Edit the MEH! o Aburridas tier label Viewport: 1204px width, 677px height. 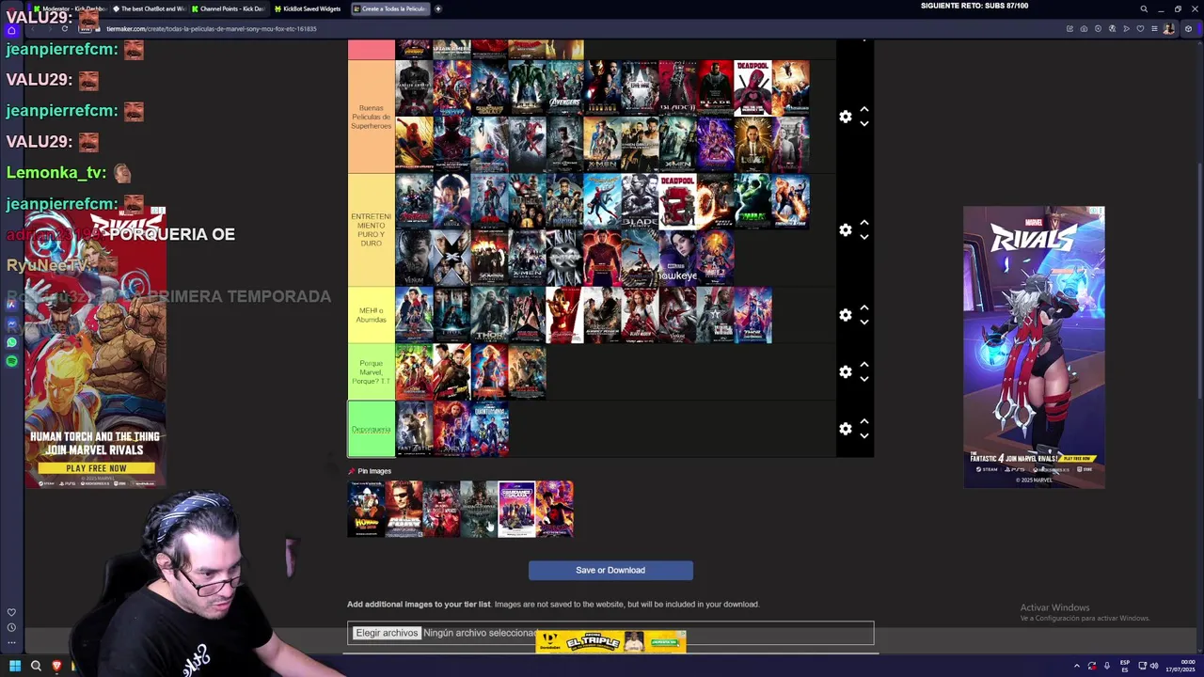(371, 315)
